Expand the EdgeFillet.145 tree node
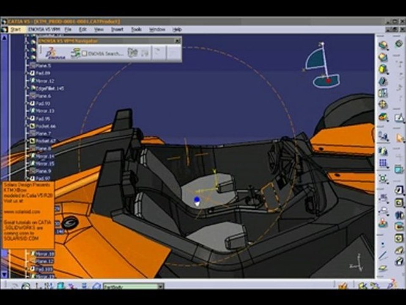Viewport: 406px width, 305px height. (27, 89)
